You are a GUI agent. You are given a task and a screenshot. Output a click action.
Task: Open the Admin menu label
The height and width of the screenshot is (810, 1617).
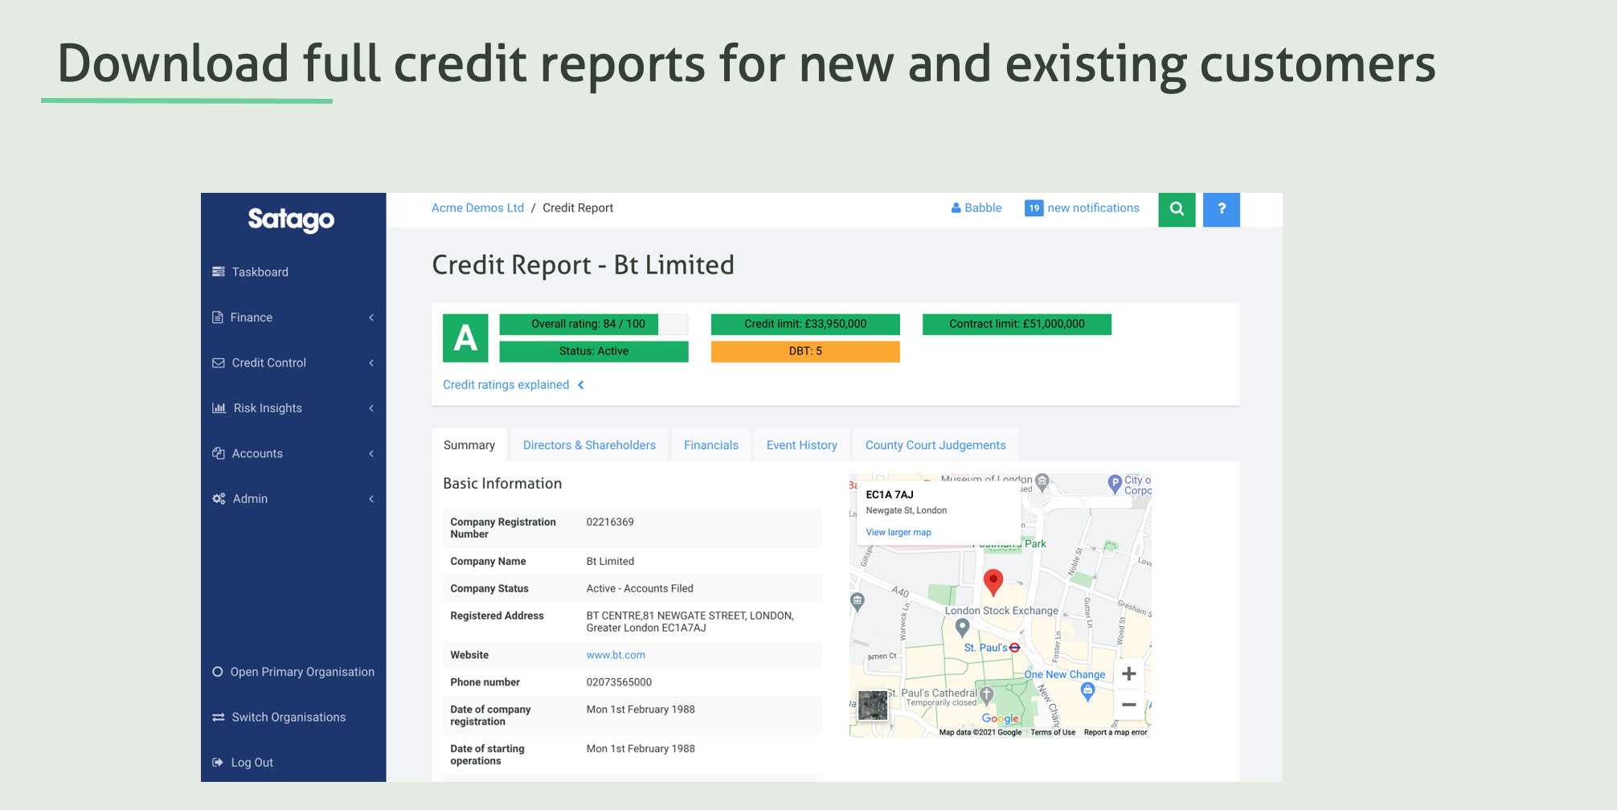[250, 499]
